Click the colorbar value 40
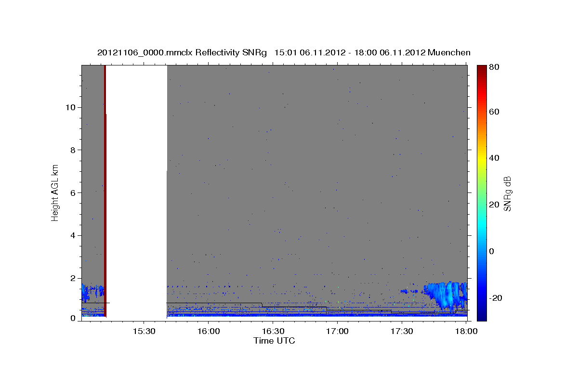 [x=494, y=158]
